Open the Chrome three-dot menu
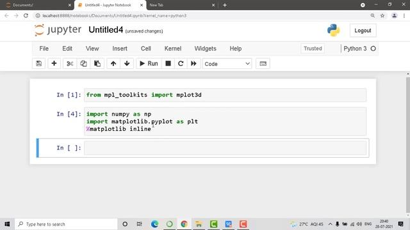Viewport: 410px width, 230px height. [x=404, y=15]
